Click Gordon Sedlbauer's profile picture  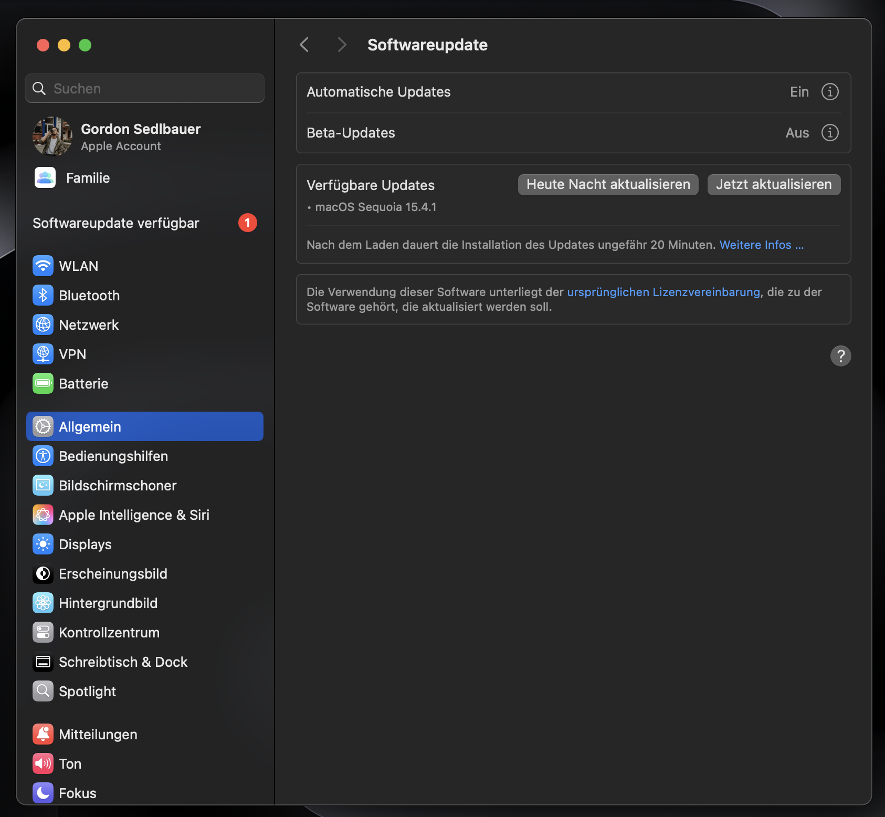coord(52,136)
